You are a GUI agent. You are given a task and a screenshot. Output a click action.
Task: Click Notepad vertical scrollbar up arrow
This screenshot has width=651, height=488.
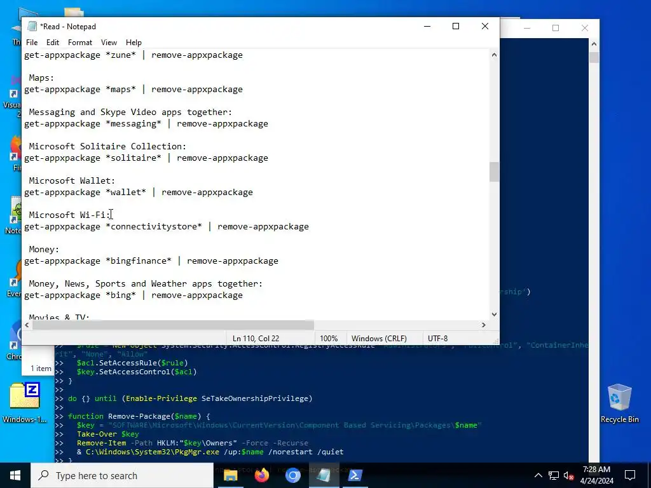(494, 55)
